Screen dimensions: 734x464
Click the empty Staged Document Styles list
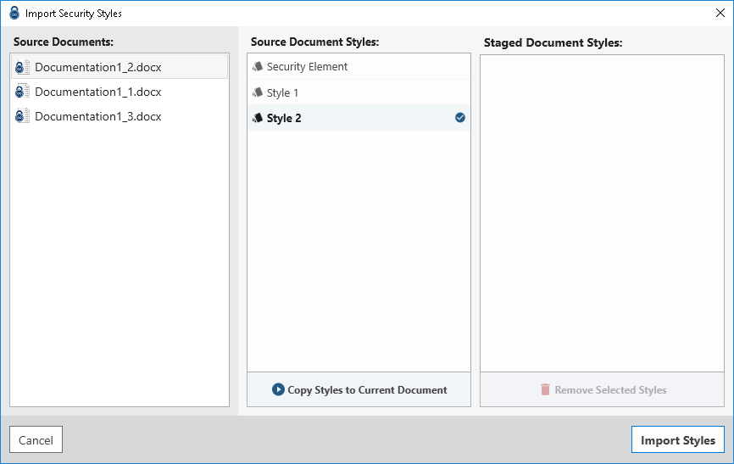[x=602, y=212]
